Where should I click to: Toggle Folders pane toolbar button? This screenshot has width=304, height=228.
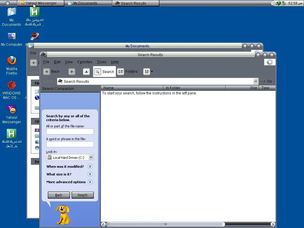(x=127, y=72)
